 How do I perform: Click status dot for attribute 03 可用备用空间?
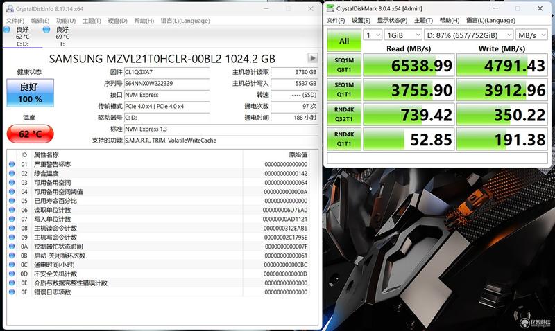point(12,183)
